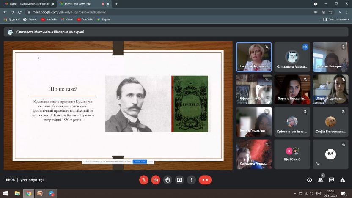The width and height of the screenshot is (352, 198).
Task: Open the three-dot more options menu
Action: pos(191,180)
